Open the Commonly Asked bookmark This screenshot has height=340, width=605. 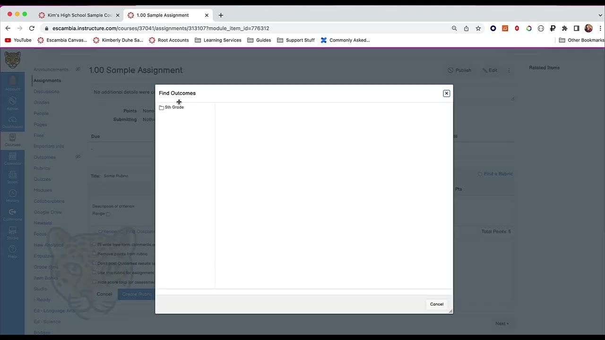pyautogui.click(x=345, y=40)
